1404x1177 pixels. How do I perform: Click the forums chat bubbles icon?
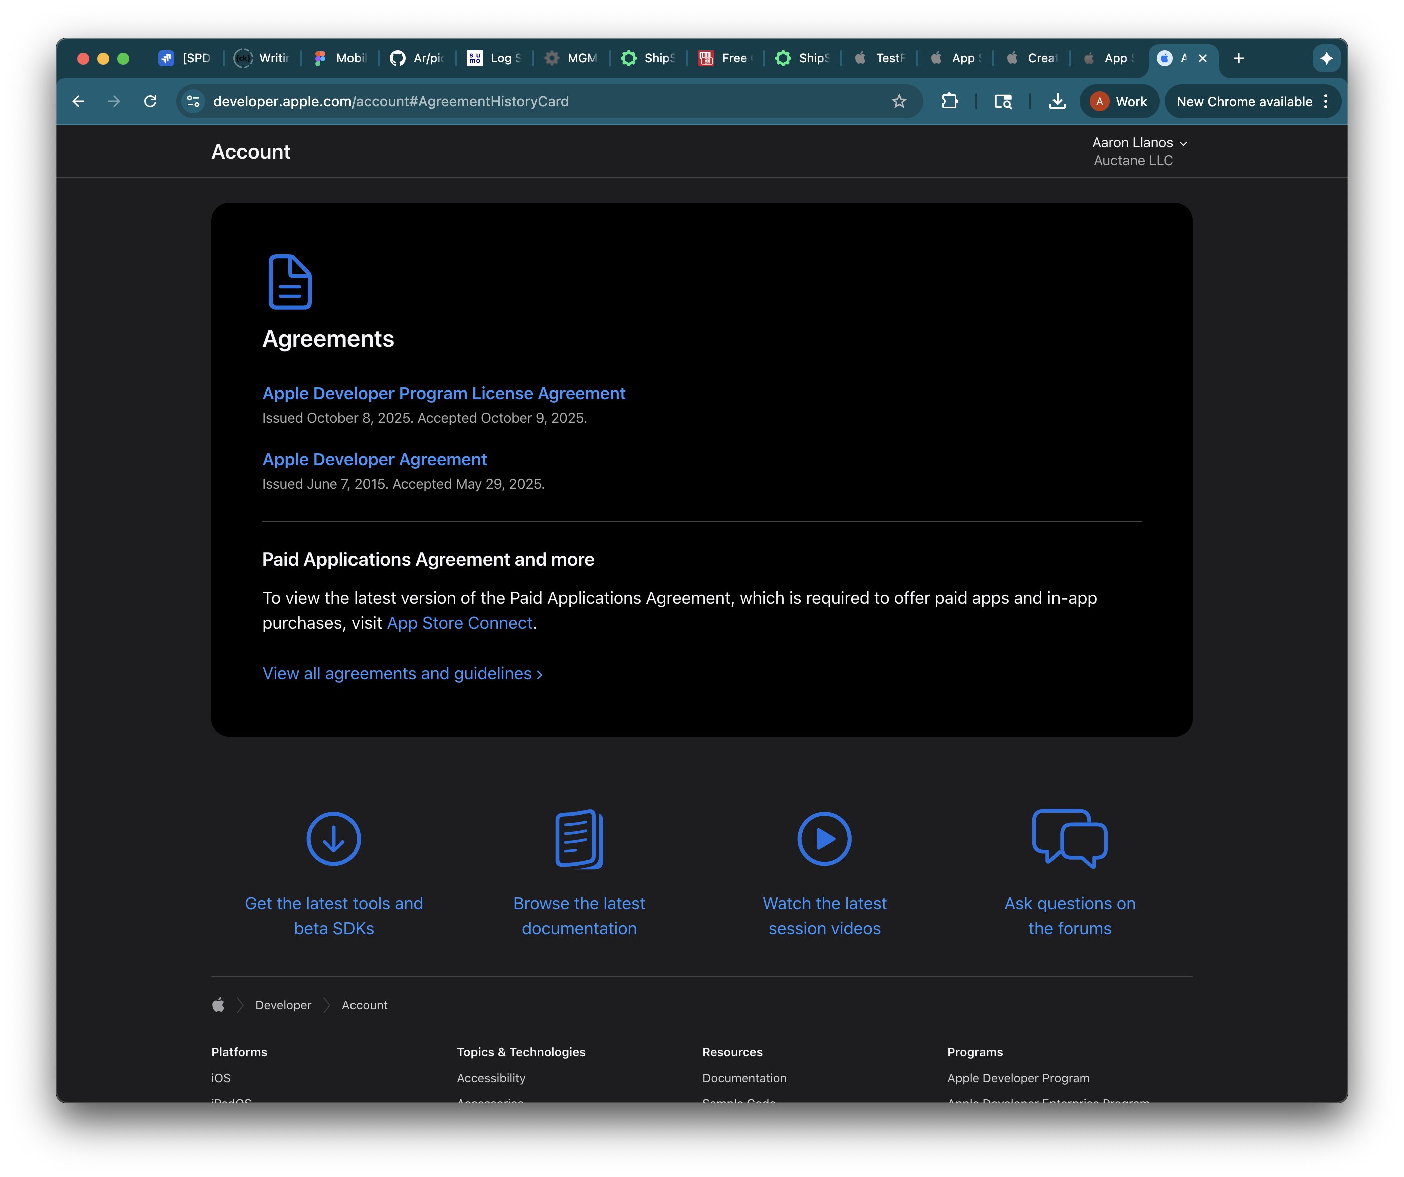click(1069, 838)
